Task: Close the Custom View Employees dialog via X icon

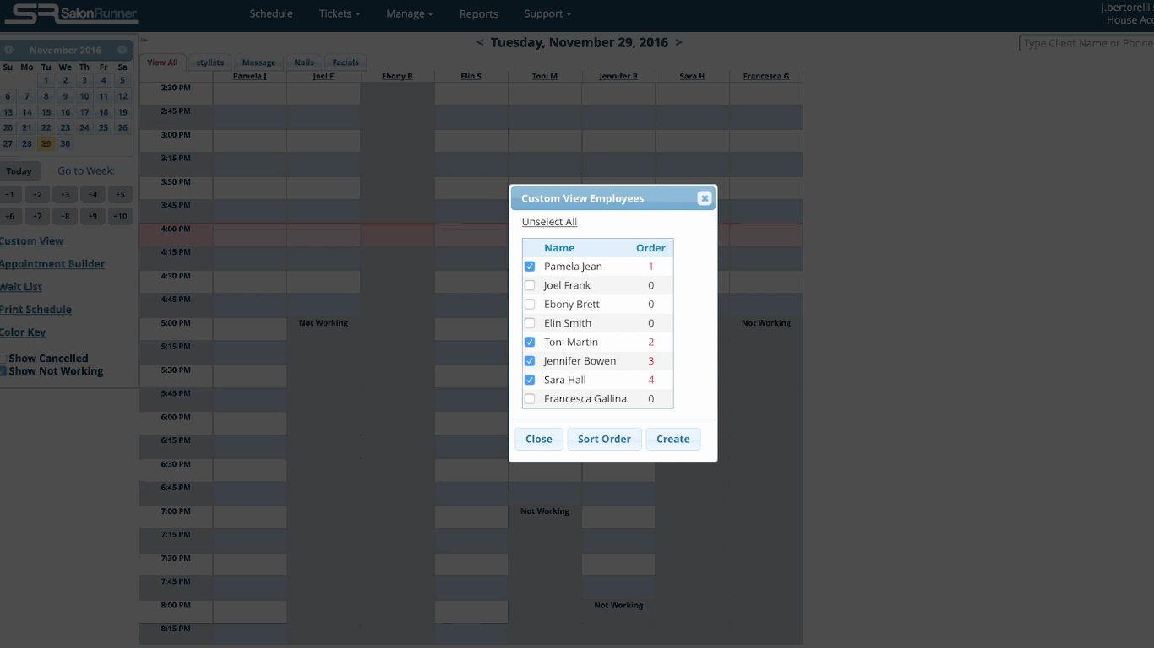Action: click(704, 198)
